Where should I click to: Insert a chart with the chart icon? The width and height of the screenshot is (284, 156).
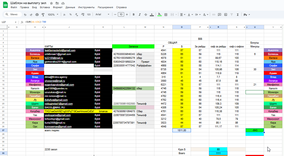(226, 14)
